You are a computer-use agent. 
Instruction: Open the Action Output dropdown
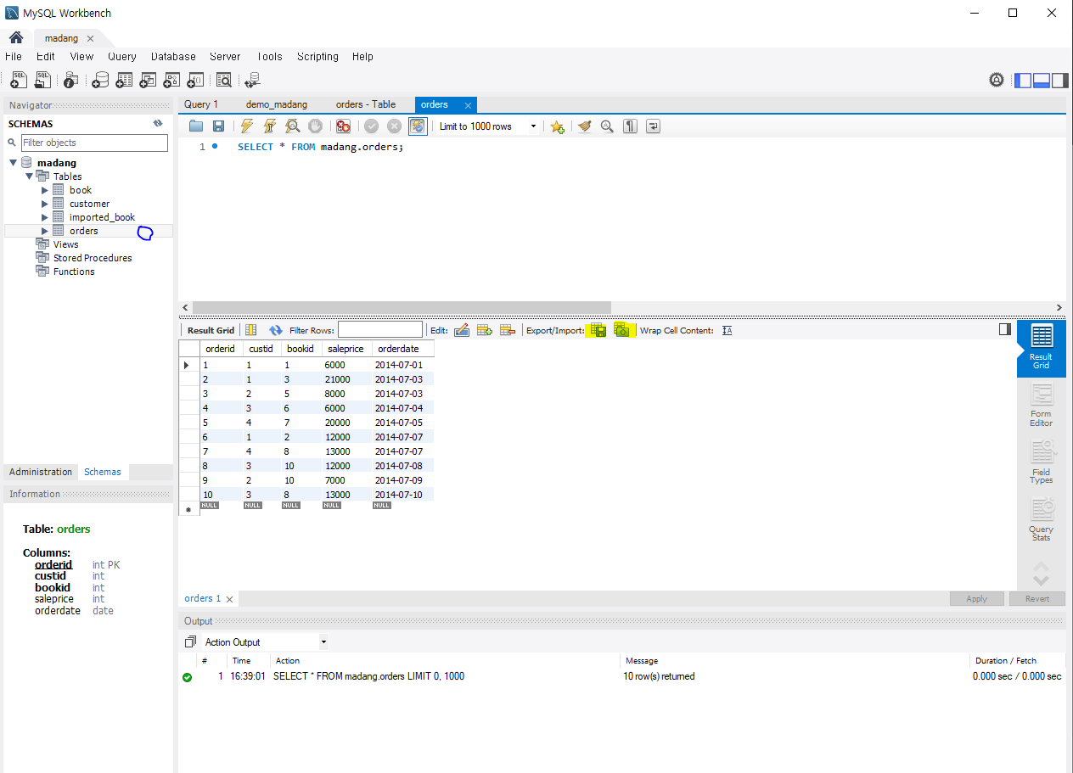[265, 642]
